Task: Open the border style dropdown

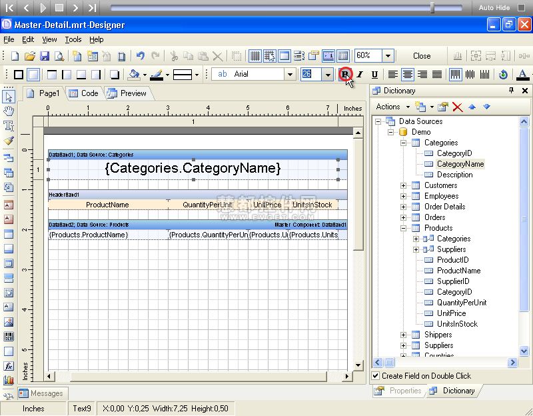Action: tap(197, 75)
